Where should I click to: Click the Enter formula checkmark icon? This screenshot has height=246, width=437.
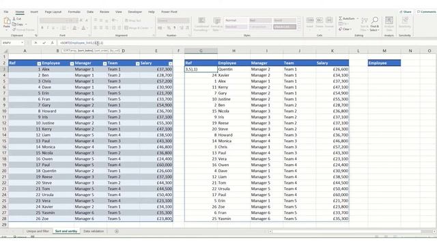pyautogui.click(x=44, y=43)
